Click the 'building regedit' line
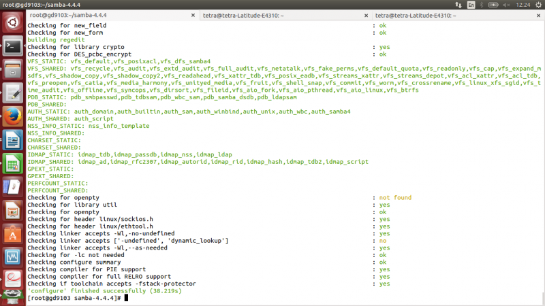This screenshot has width=545, height=306. [56, 39]
